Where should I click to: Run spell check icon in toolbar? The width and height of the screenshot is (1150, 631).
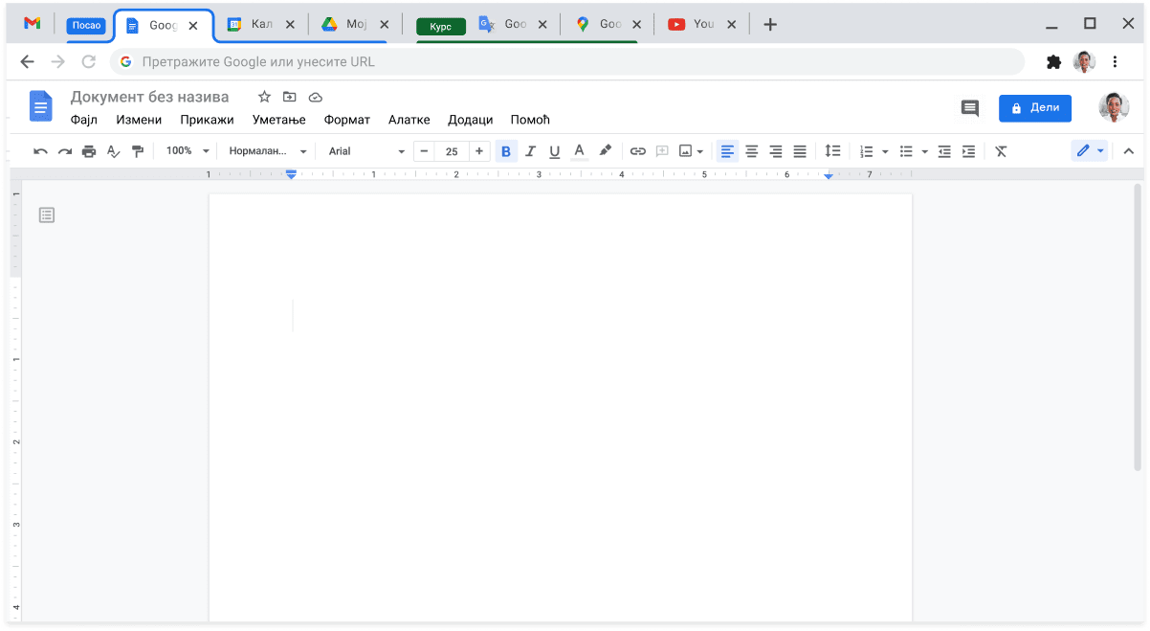(x=114, y=151)
